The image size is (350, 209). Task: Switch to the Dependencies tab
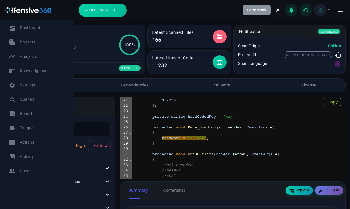134,85
